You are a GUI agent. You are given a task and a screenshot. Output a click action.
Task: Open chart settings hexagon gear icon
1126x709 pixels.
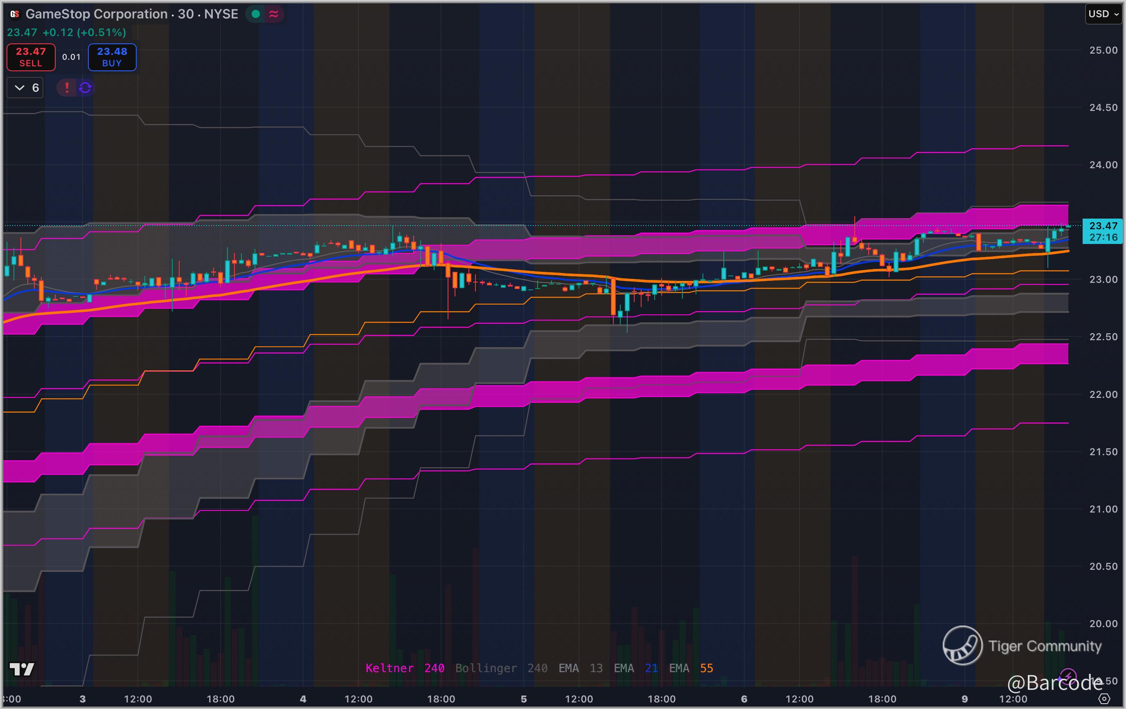(1104, 699)
